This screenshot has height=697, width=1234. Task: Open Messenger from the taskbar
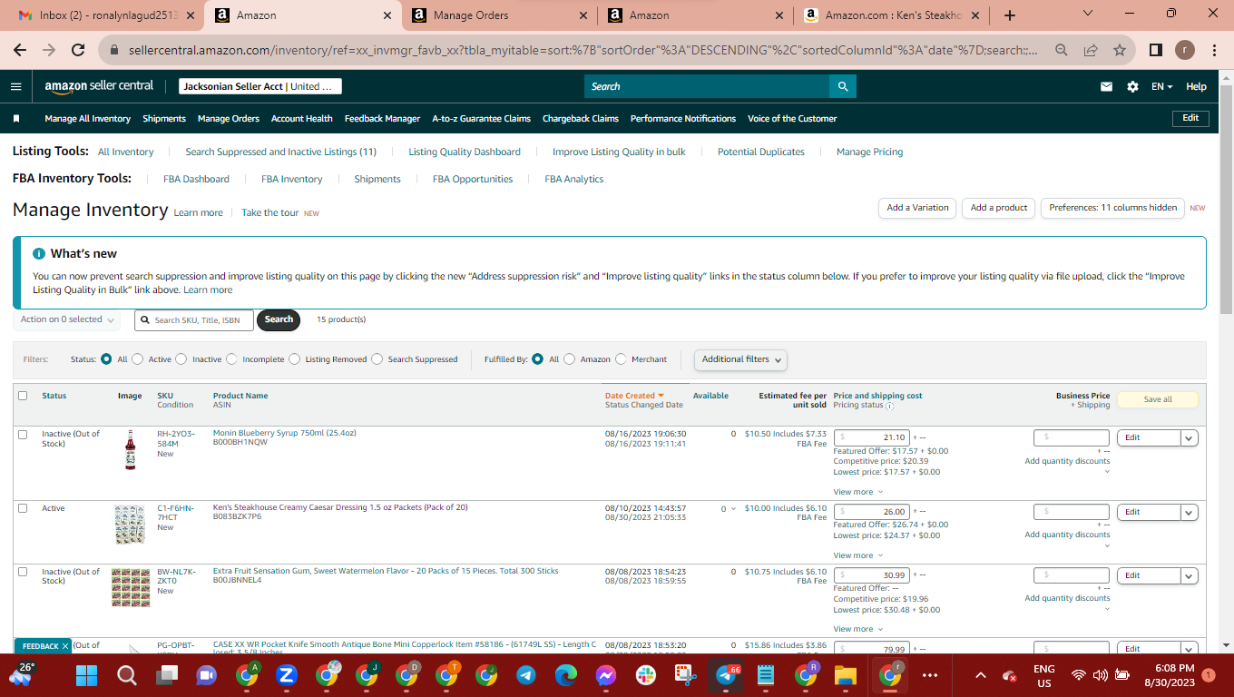[606, 675]
